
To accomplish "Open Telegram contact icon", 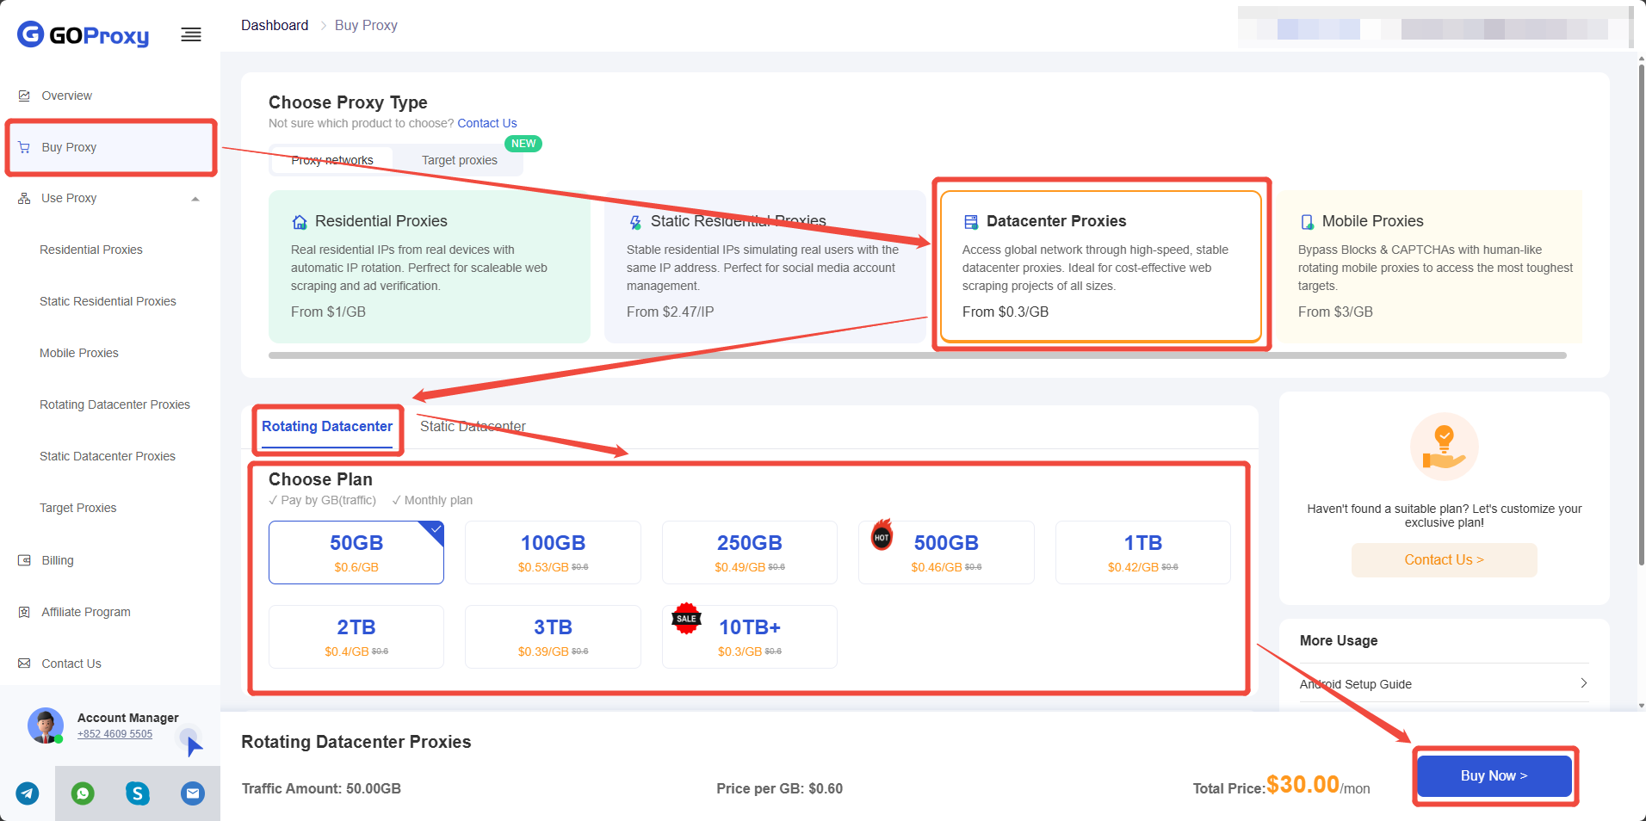I will pyautogui.click(x=28, y=793).
